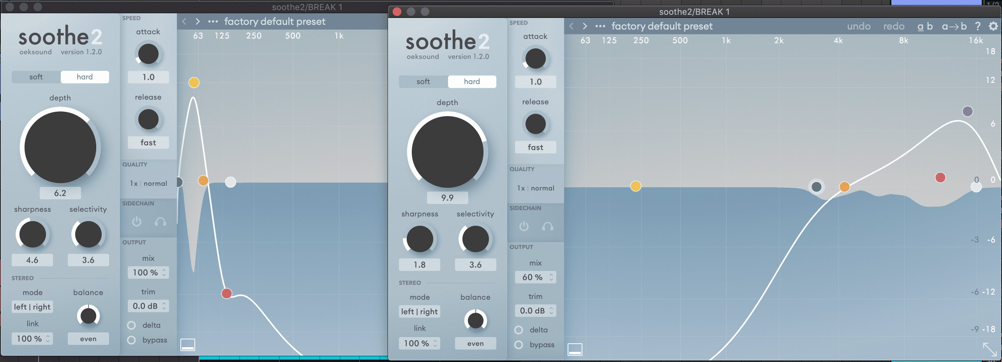Click trim 0.0 dB stepper in right window

pos(551,311)
